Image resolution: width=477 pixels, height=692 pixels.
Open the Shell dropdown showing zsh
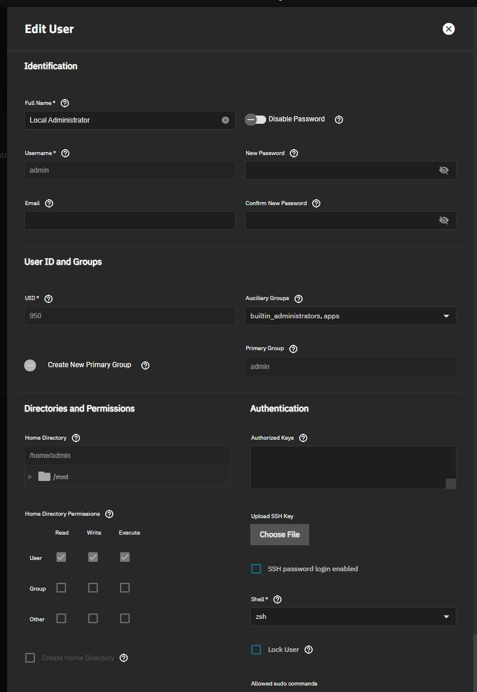[353, 617]
